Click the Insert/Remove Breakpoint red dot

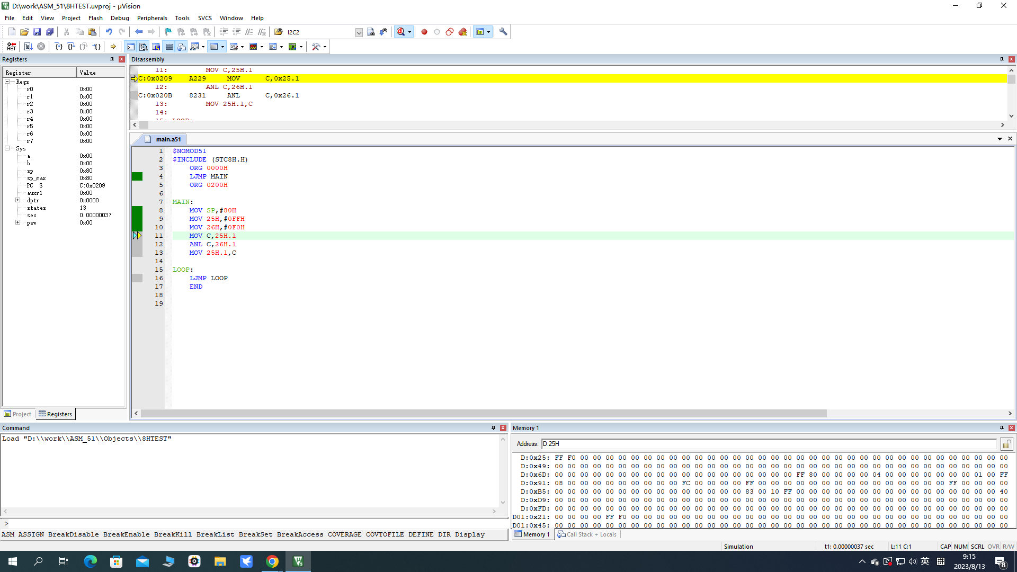point(424,32)
